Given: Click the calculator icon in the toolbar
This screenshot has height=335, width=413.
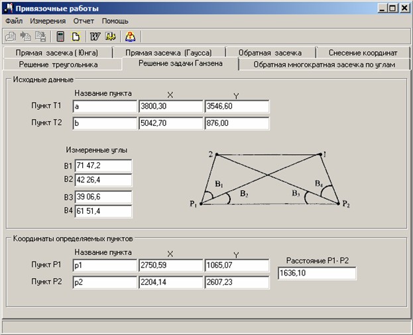Looking at the screenshot, I should [60, 36].
